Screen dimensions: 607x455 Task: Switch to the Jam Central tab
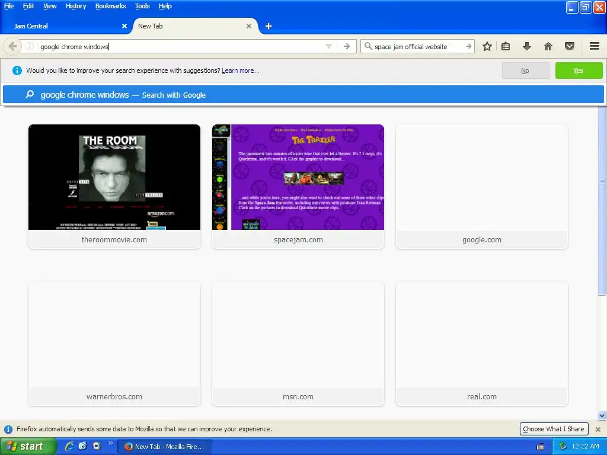[65, 26]
